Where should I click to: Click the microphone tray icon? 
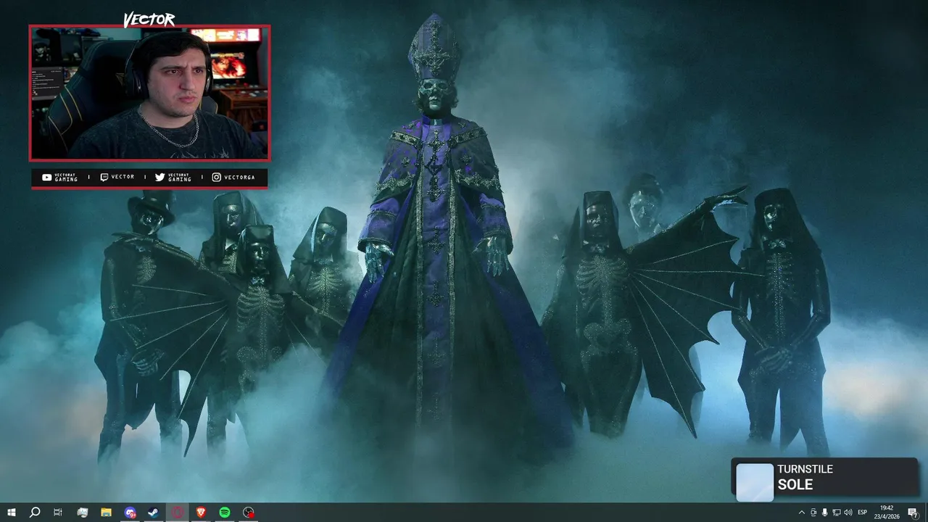point(825,513)
